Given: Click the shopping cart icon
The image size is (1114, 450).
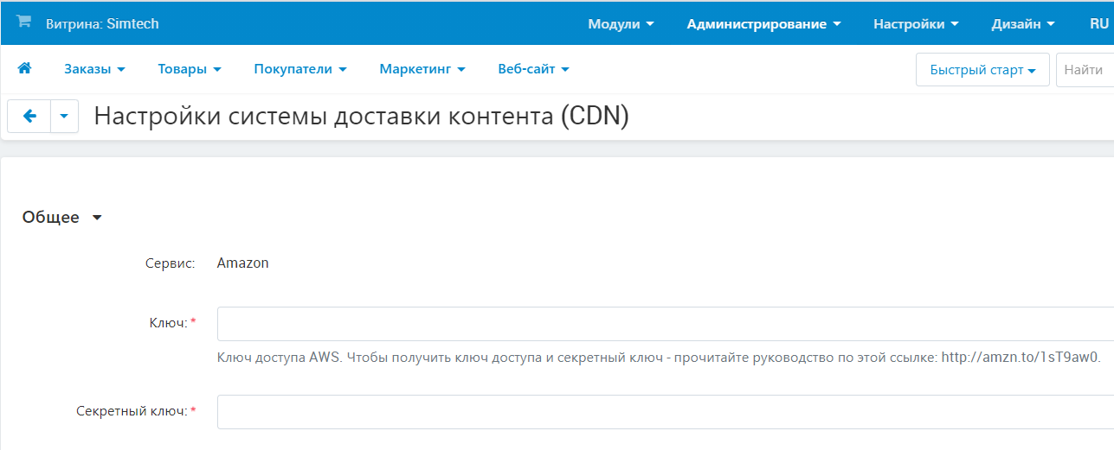Looking at the screenshot, I should (x=23, y=22).
